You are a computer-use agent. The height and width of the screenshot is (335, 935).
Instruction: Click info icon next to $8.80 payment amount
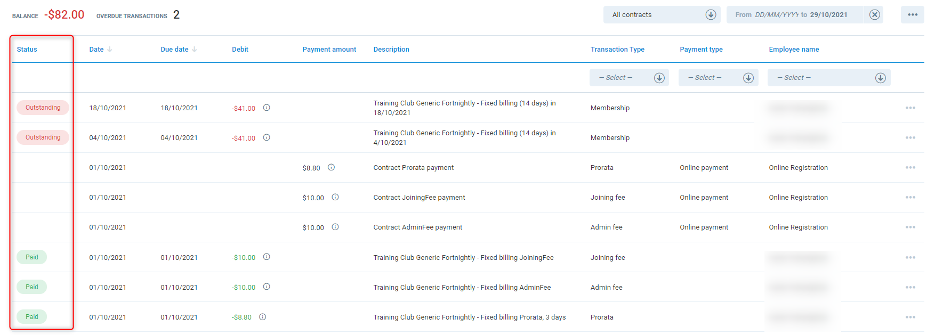(x=331, y=167)
